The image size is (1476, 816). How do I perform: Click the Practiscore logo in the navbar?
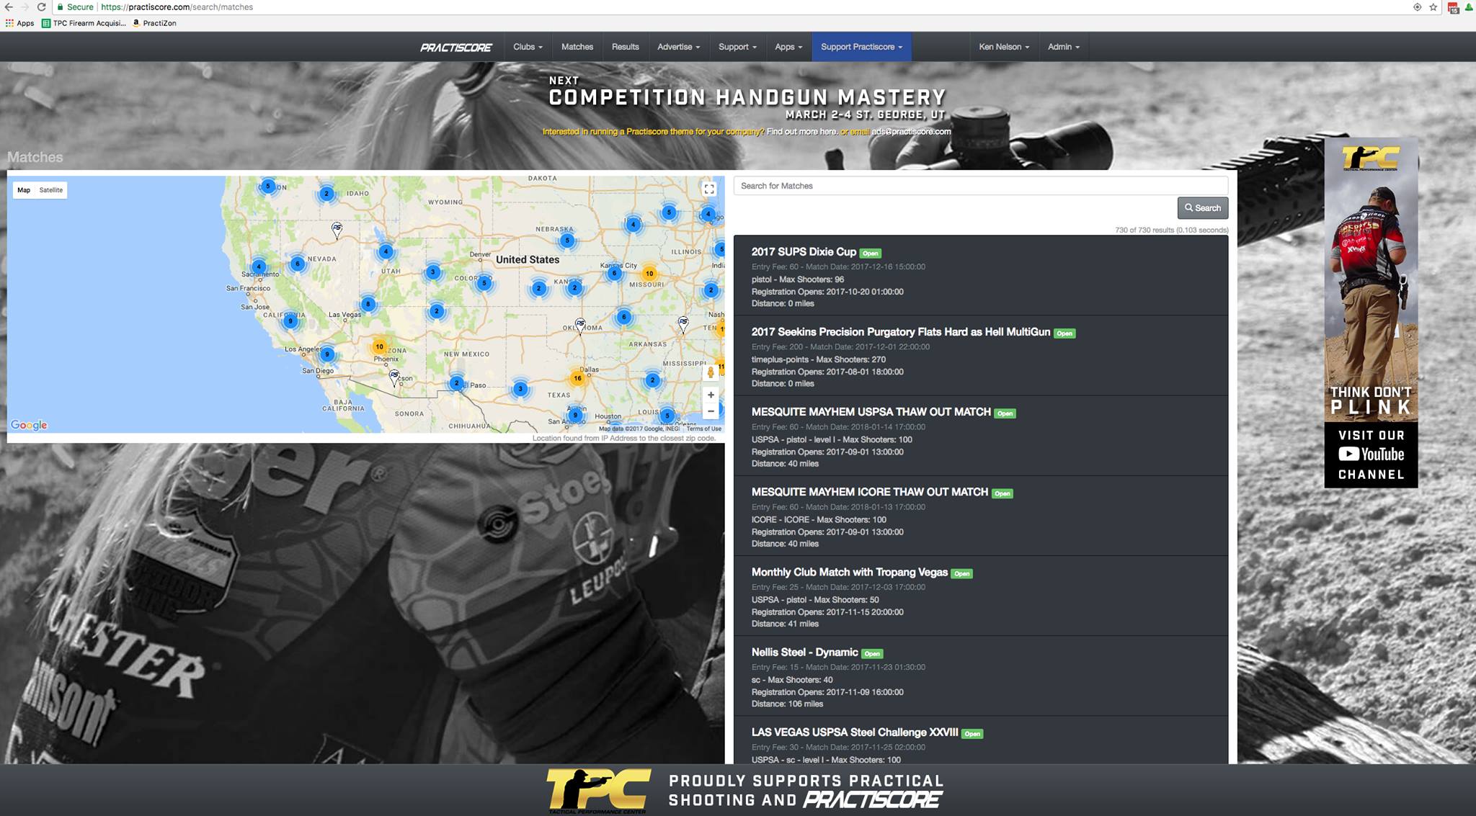coord(455,48)
